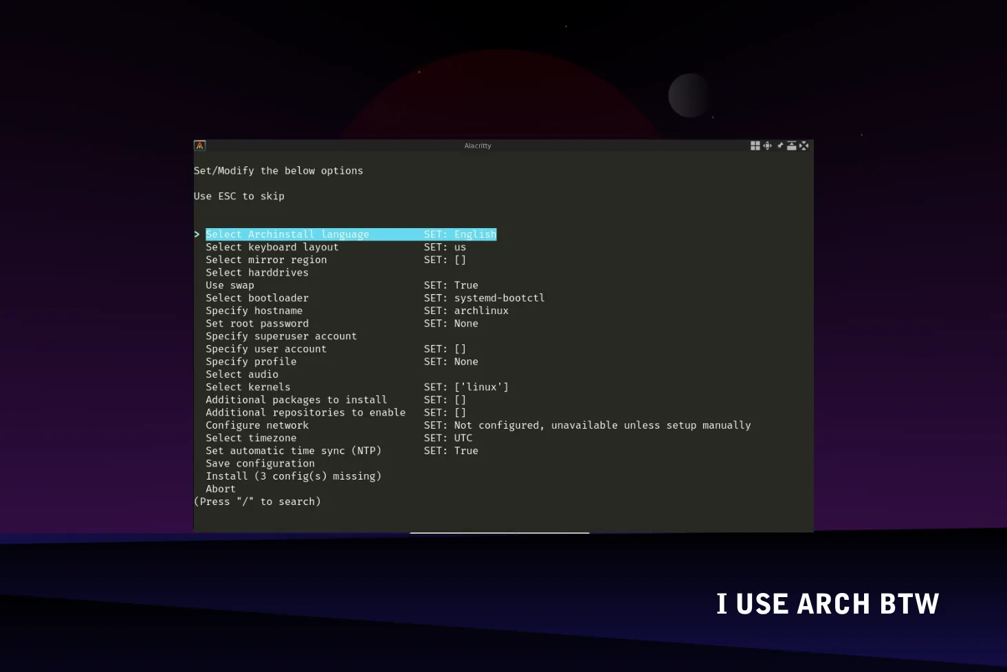
Task: Click the 'SET: us' keyboard value
Action: click(445, 247)
